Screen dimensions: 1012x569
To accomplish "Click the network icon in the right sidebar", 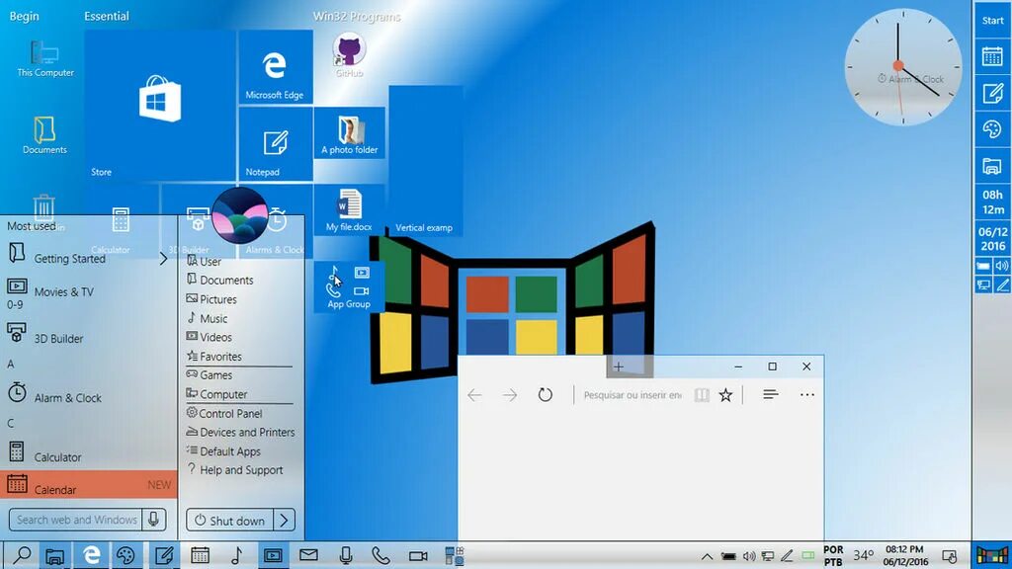I will 983,284.
